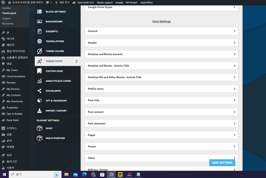Viewport: 266px width, 178px height.
Task: Click 새로 추가 in admin bar
Action: (x=62, y=2)
